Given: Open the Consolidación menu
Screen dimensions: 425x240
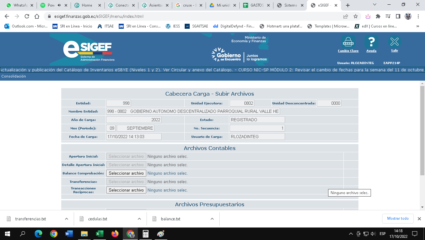Looking at the screenshot, I should pos(14,76).
